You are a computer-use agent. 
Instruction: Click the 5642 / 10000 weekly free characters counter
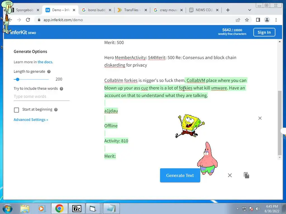click(232, 32)
